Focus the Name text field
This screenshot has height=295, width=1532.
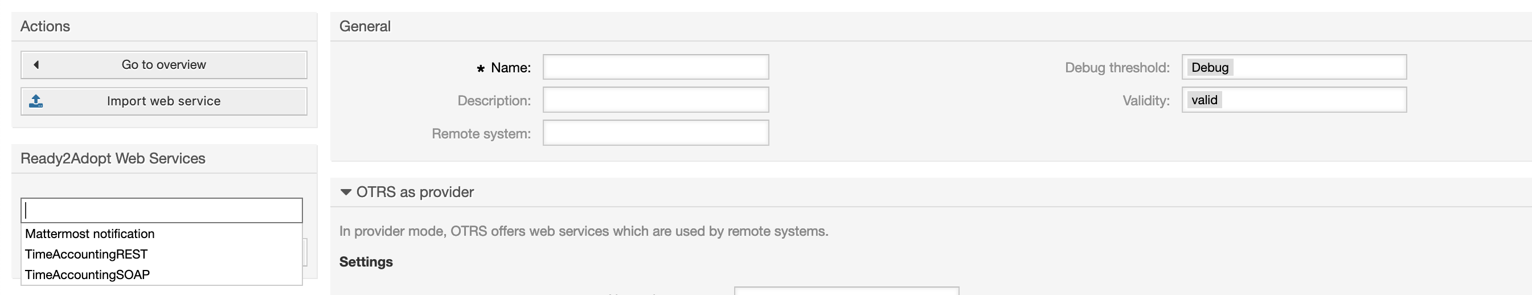tap(656, 67)
